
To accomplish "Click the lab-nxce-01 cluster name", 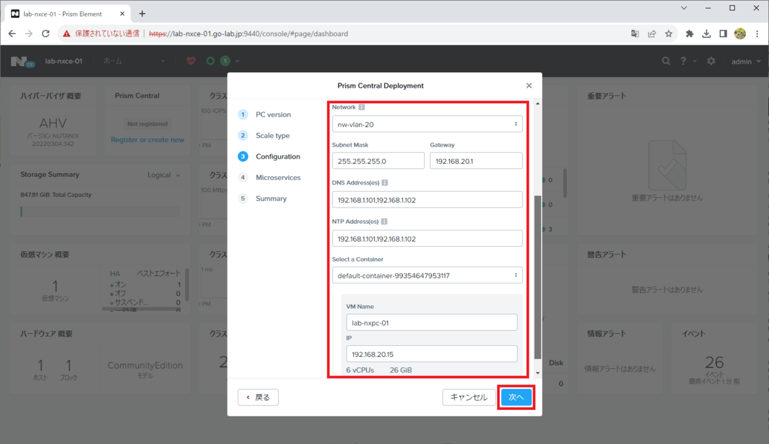I will coord(63,61).
